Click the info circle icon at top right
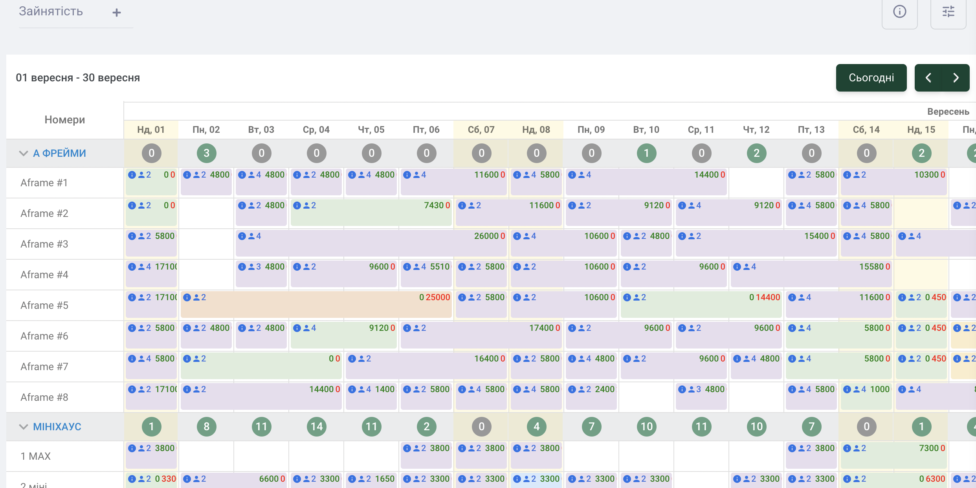Viewport: 976px width, 488px height. [899, 12]
